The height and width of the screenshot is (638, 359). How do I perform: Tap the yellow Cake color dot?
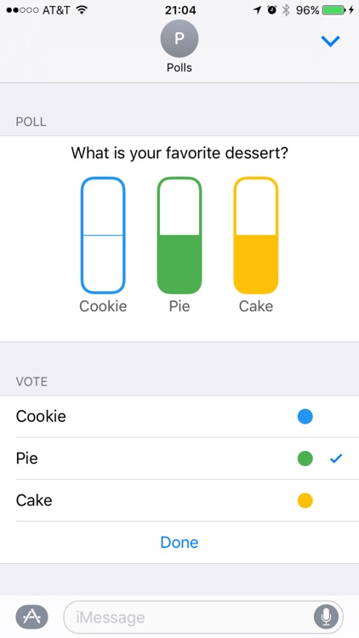click(x=305, y=500)
